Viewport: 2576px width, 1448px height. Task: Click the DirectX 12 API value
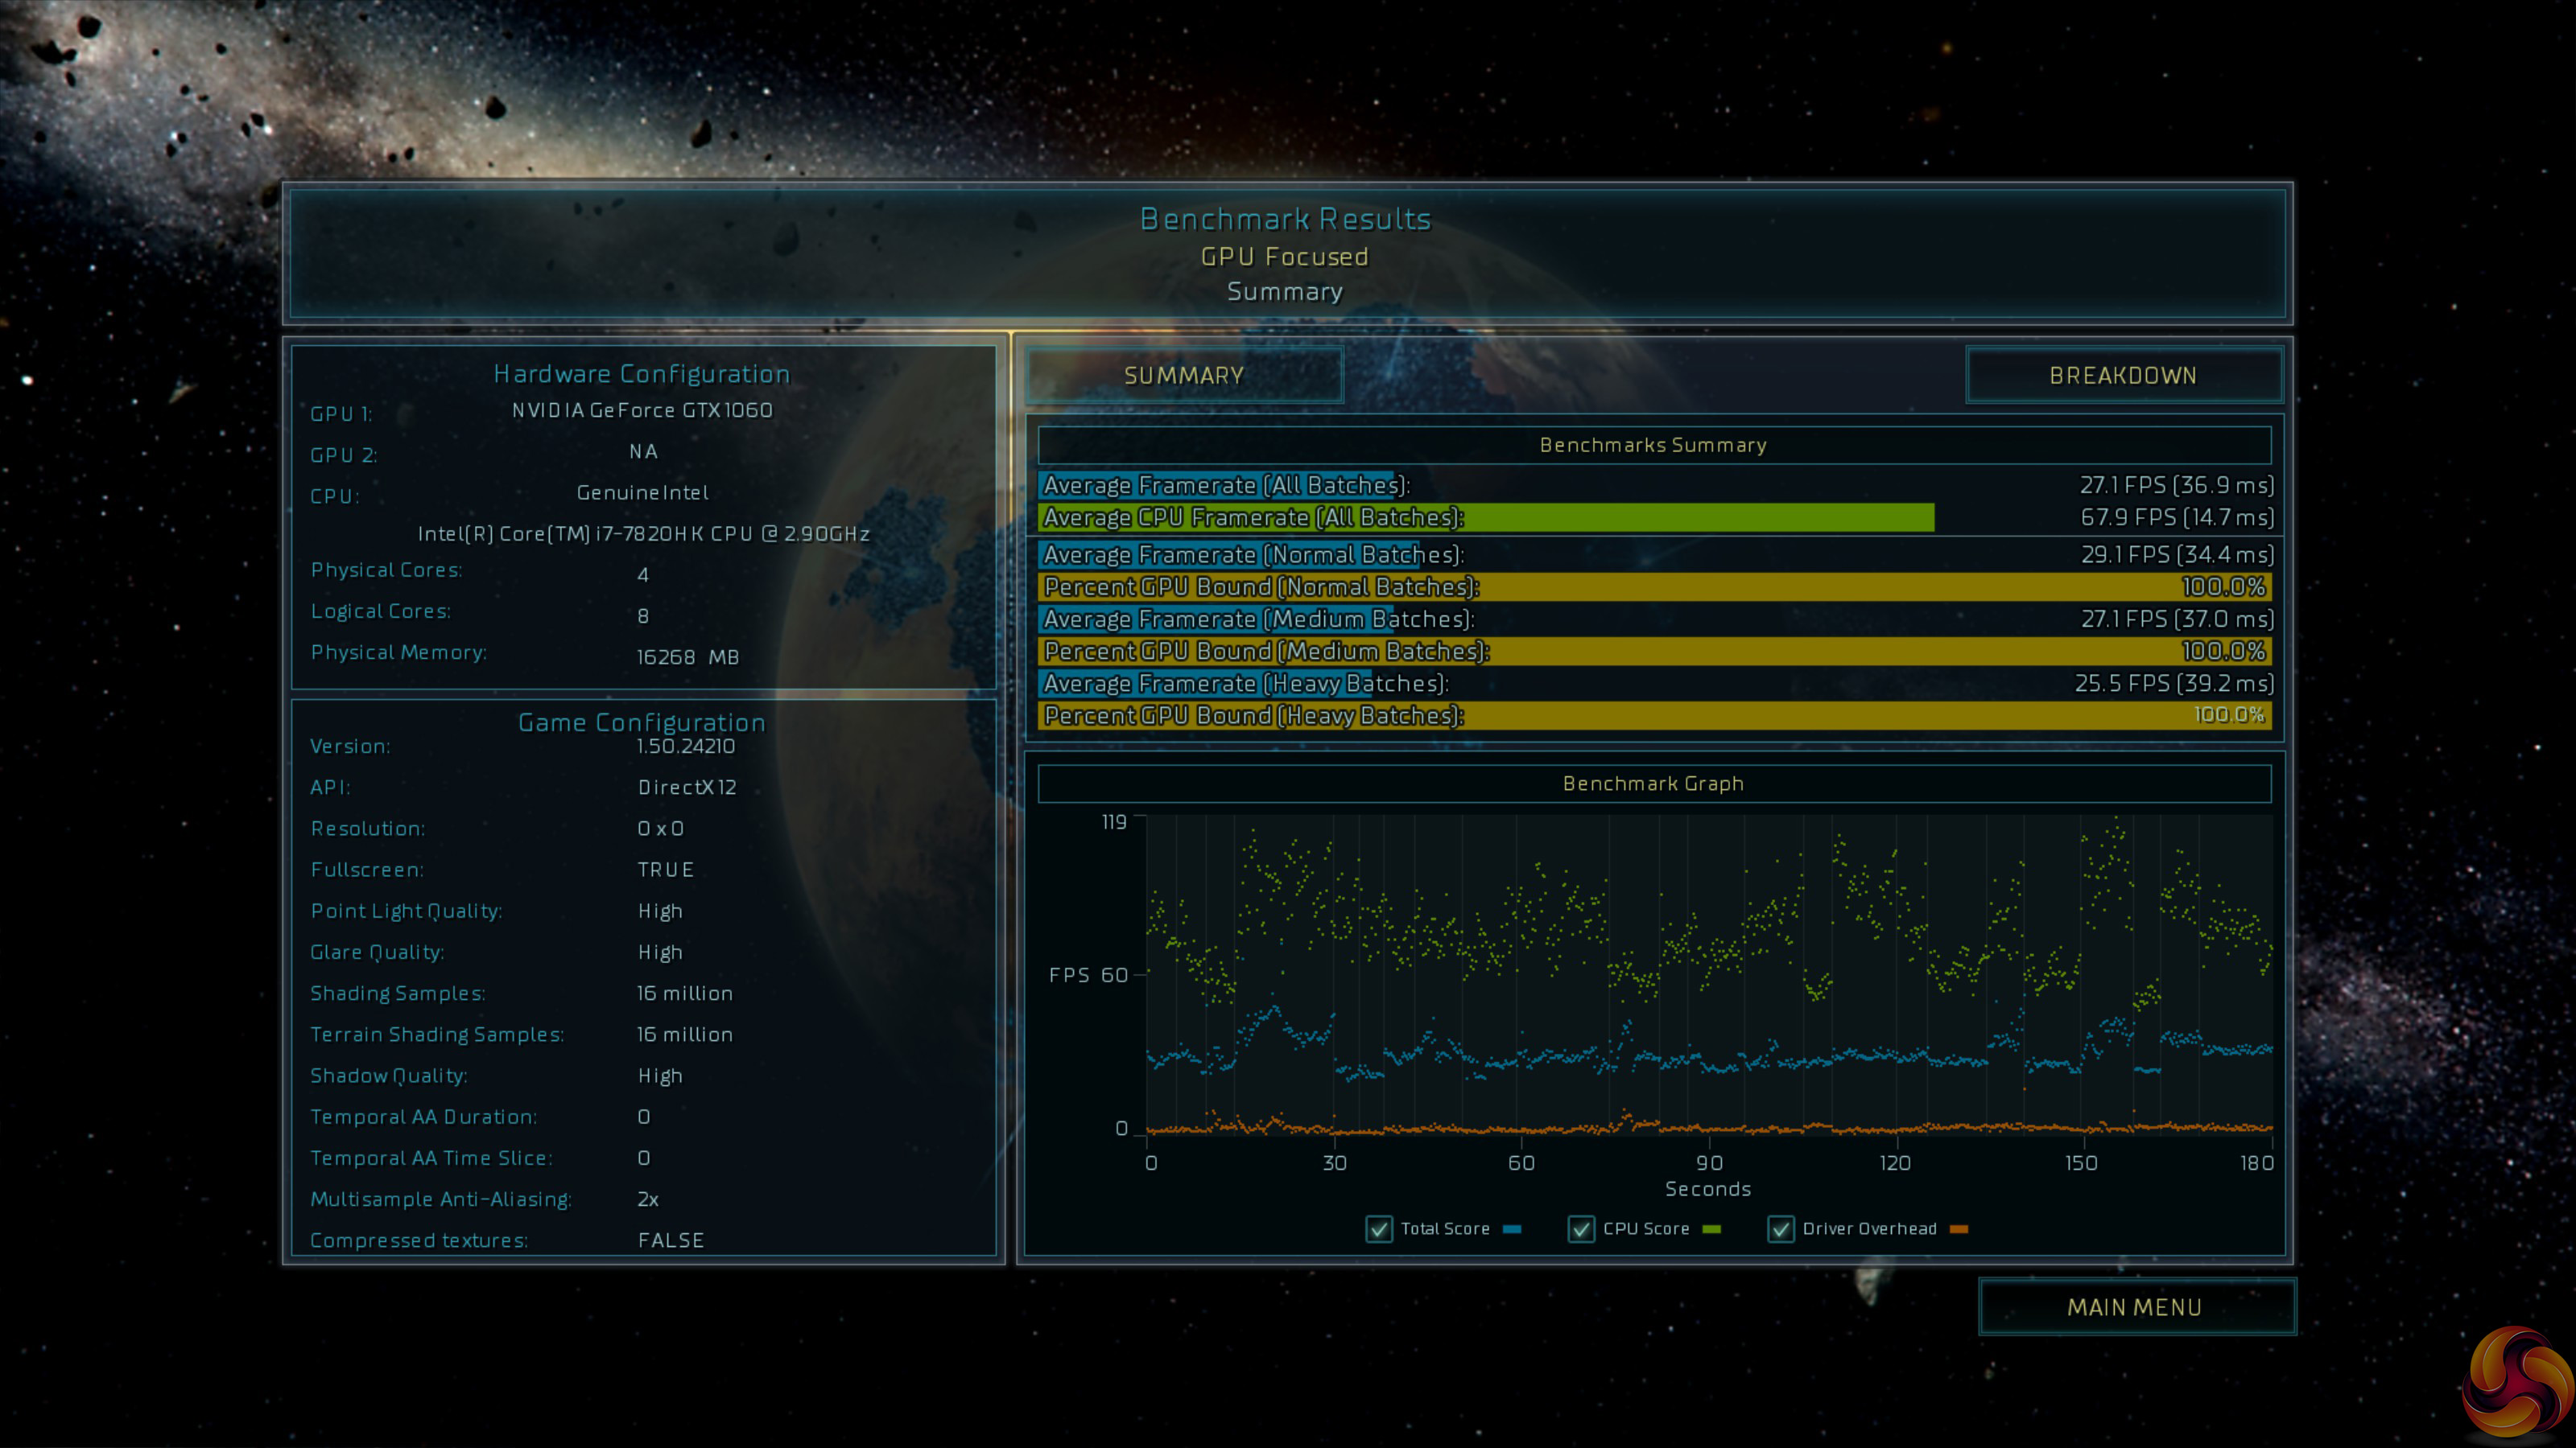point(687,788)
